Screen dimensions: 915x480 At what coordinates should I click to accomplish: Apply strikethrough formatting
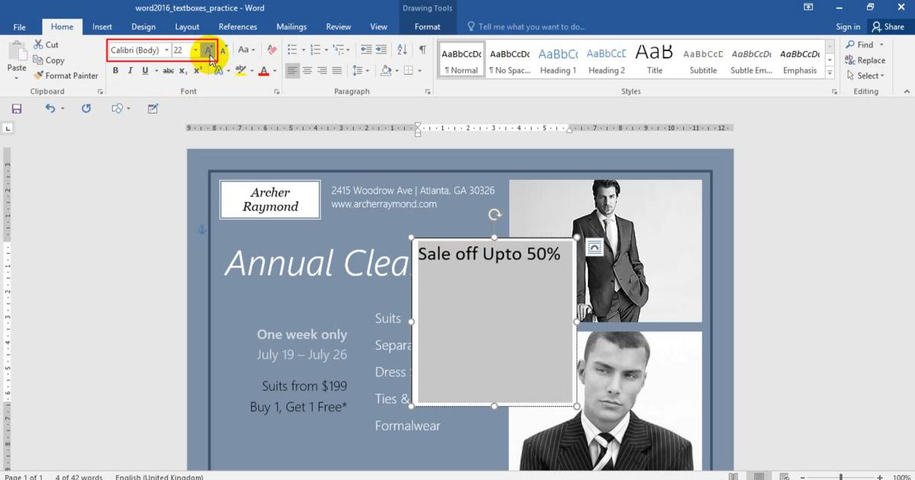pyautogui.click(x=169, y=71)
